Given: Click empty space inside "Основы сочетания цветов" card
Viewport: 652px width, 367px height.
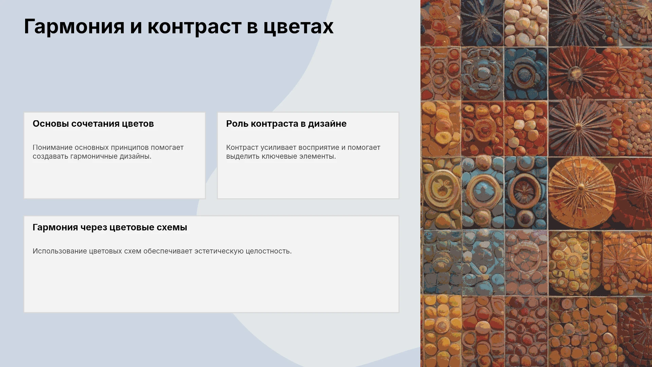Looking at the screenshot, I should 114,180.
